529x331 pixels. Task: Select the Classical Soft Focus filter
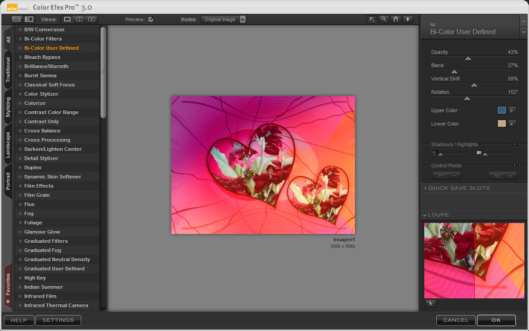(49, 85)
